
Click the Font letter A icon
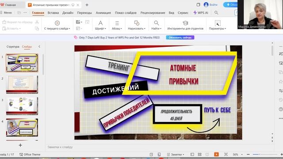tap(100, 23)
